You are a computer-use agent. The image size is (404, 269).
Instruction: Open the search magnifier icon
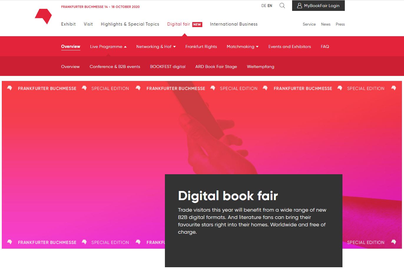[x=282, y=6]
